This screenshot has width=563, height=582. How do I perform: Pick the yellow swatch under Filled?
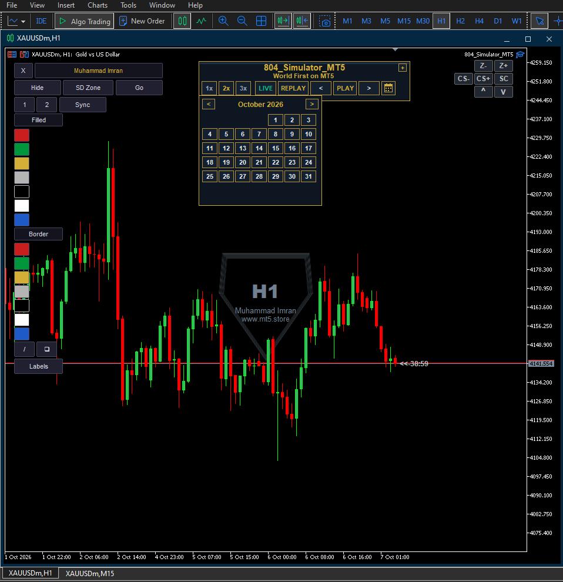click(x=22, y=163)
